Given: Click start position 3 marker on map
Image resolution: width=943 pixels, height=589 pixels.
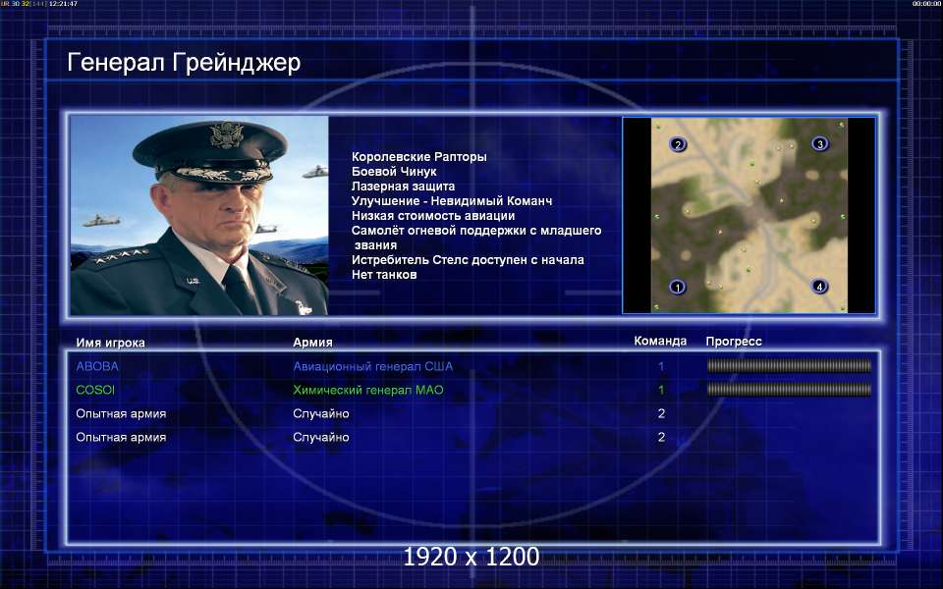Looking at the screenshot, I should coord(819,143).
